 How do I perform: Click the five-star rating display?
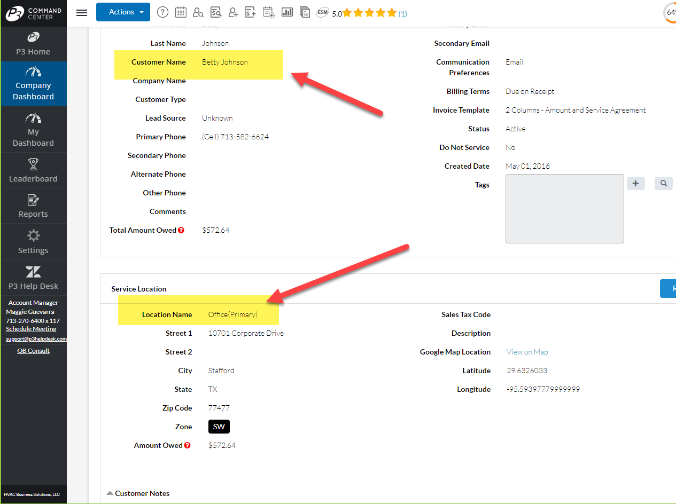pyautogui.click(x=369, y=13)
